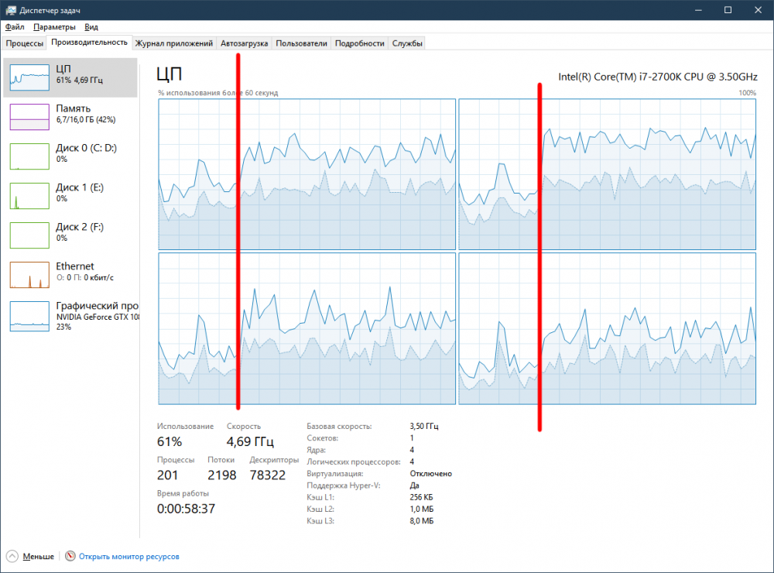Click the Логических процессоров label
The image size is (774, 573).
pyautogui.click(x=354, y=461)
